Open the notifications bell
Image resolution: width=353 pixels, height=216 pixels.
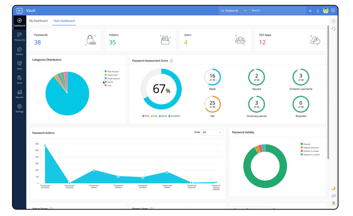coord(318,11)
